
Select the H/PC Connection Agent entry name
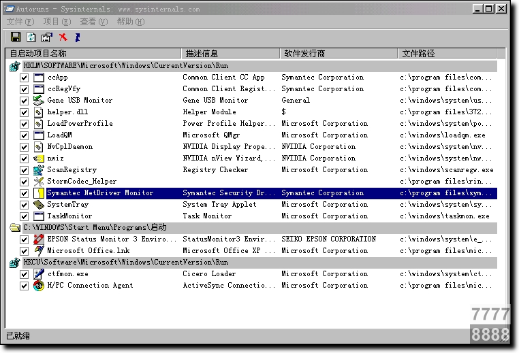coord(90,285)
